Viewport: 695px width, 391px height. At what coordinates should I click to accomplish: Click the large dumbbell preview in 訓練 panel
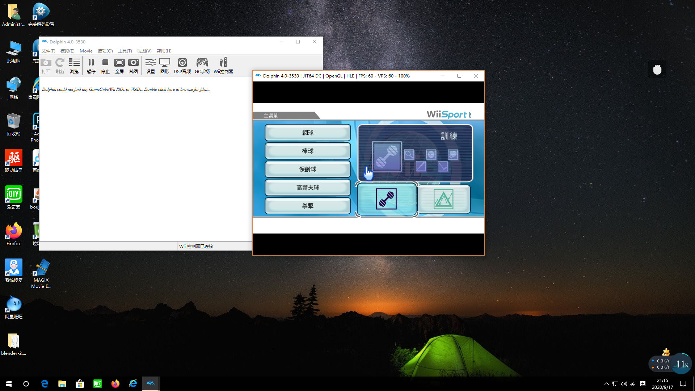387,156
